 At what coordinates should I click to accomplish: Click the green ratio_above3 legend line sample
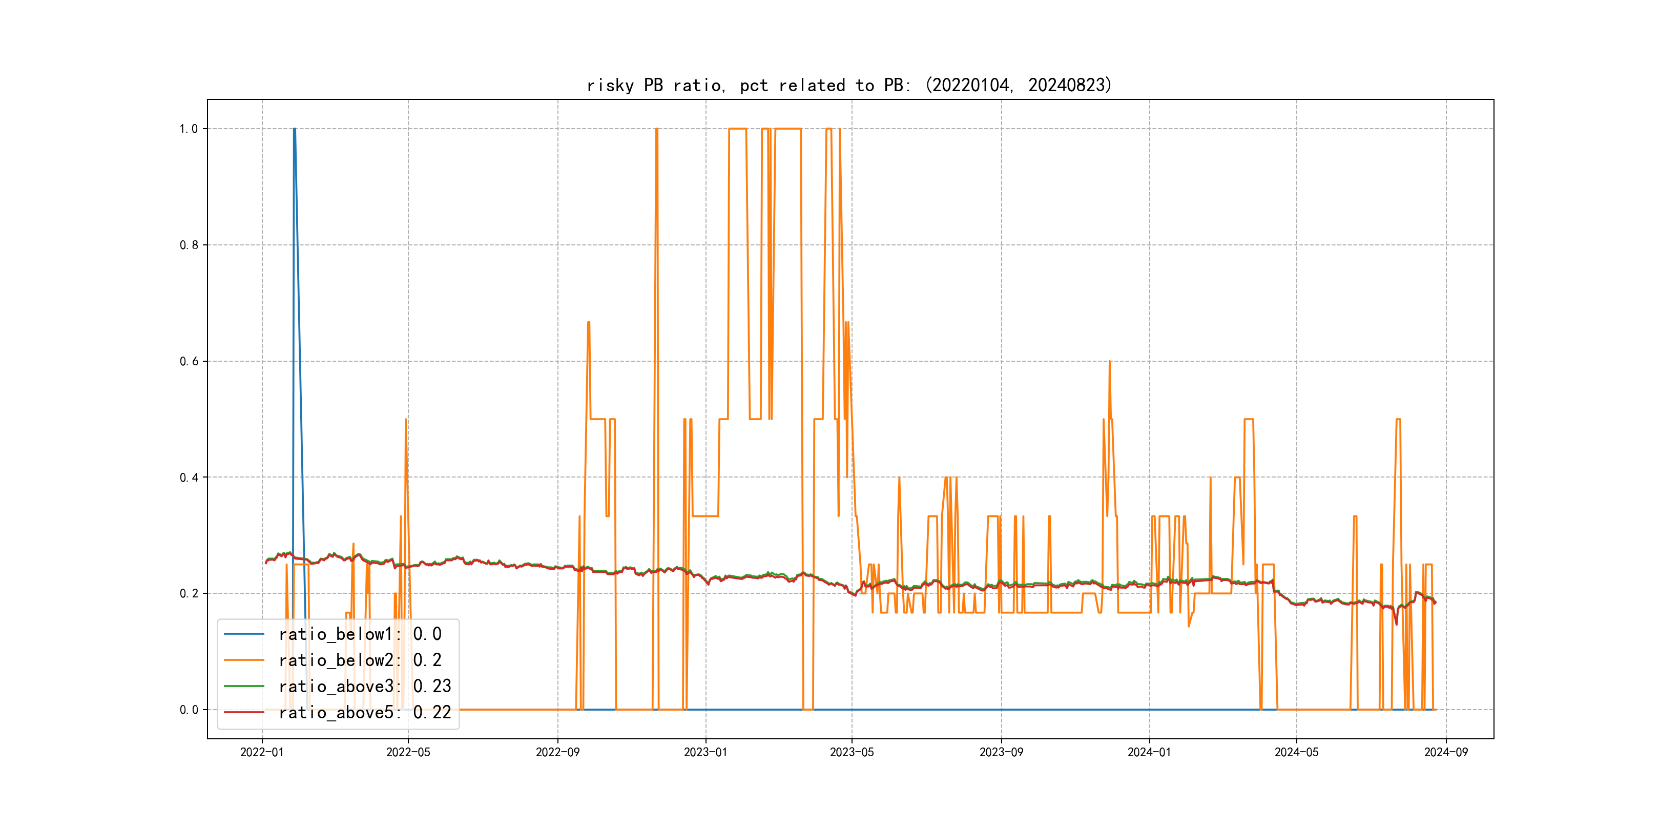(243, 687)
